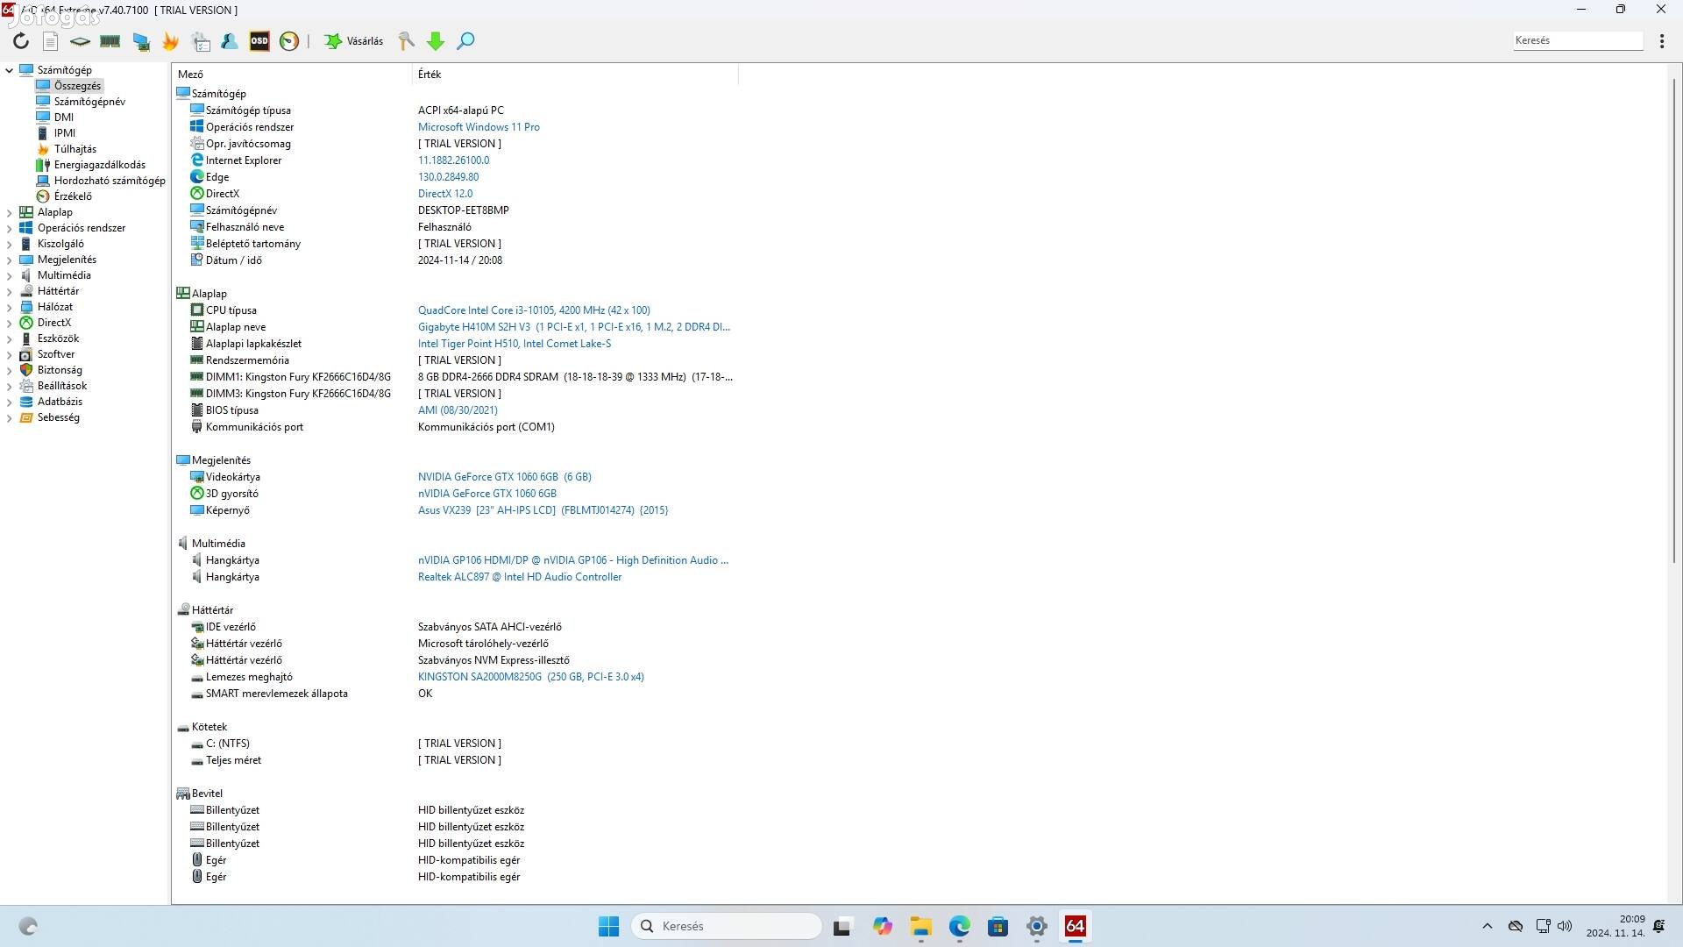Click the Save report icon in toolbar
1683x947 pixels.
click(x=51, y=40)
